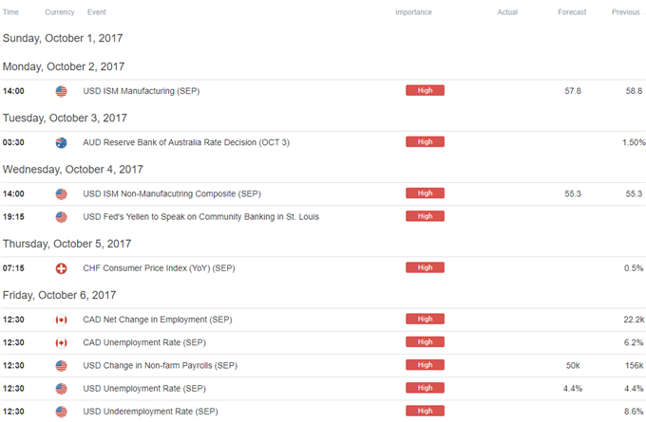Click previous value 1.50% for RBA decision
Image resolution: width=646 pixels, height=422 pixels.
click(x=634, y=142)
